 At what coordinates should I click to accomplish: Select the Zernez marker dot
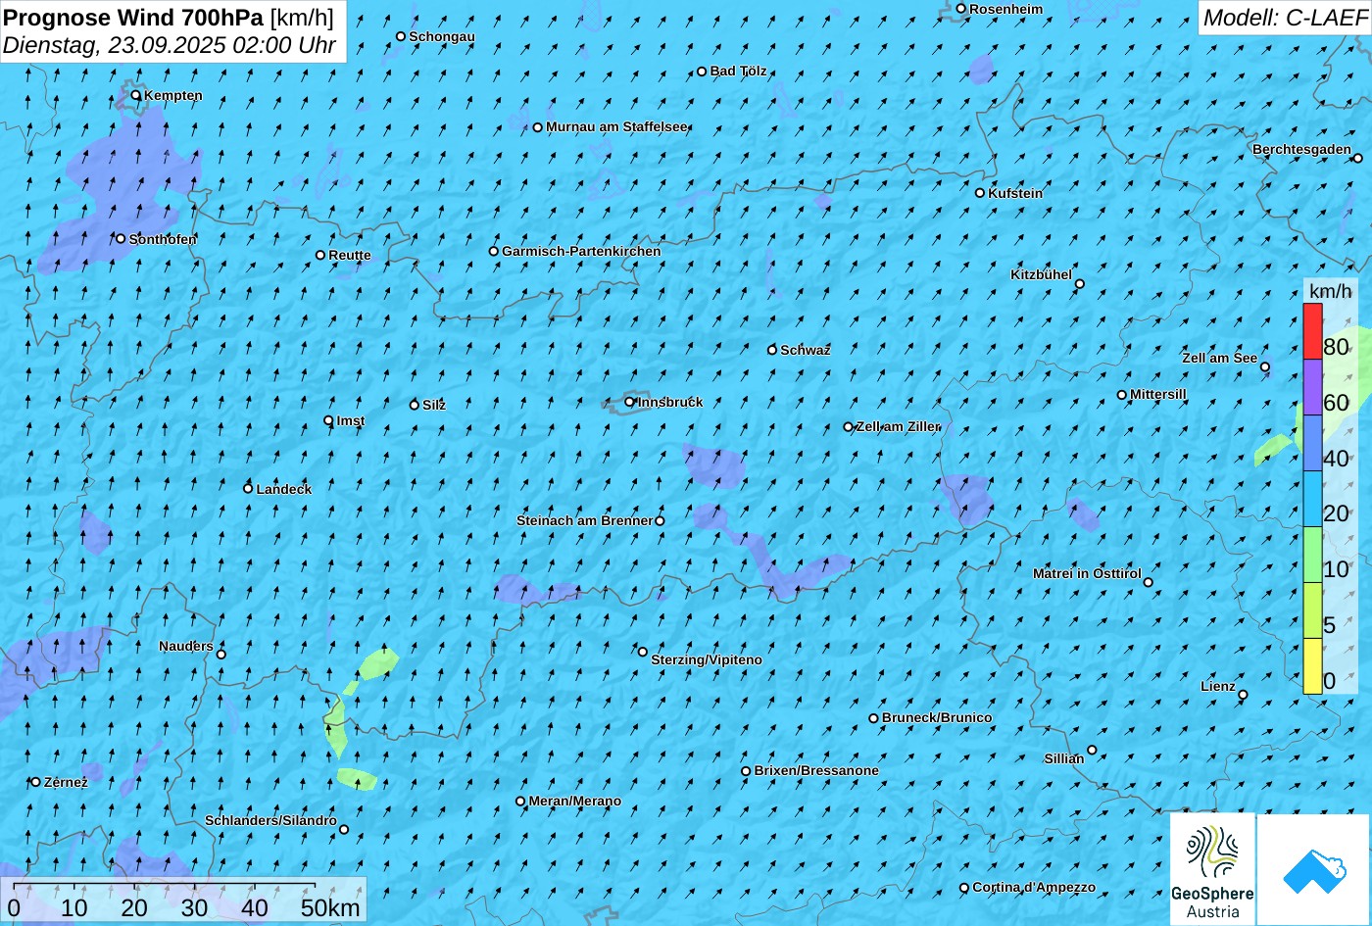pos(36,782)
